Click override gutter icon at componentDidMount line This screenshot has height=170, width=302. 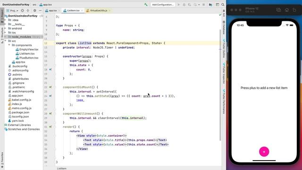click(50, 87)
